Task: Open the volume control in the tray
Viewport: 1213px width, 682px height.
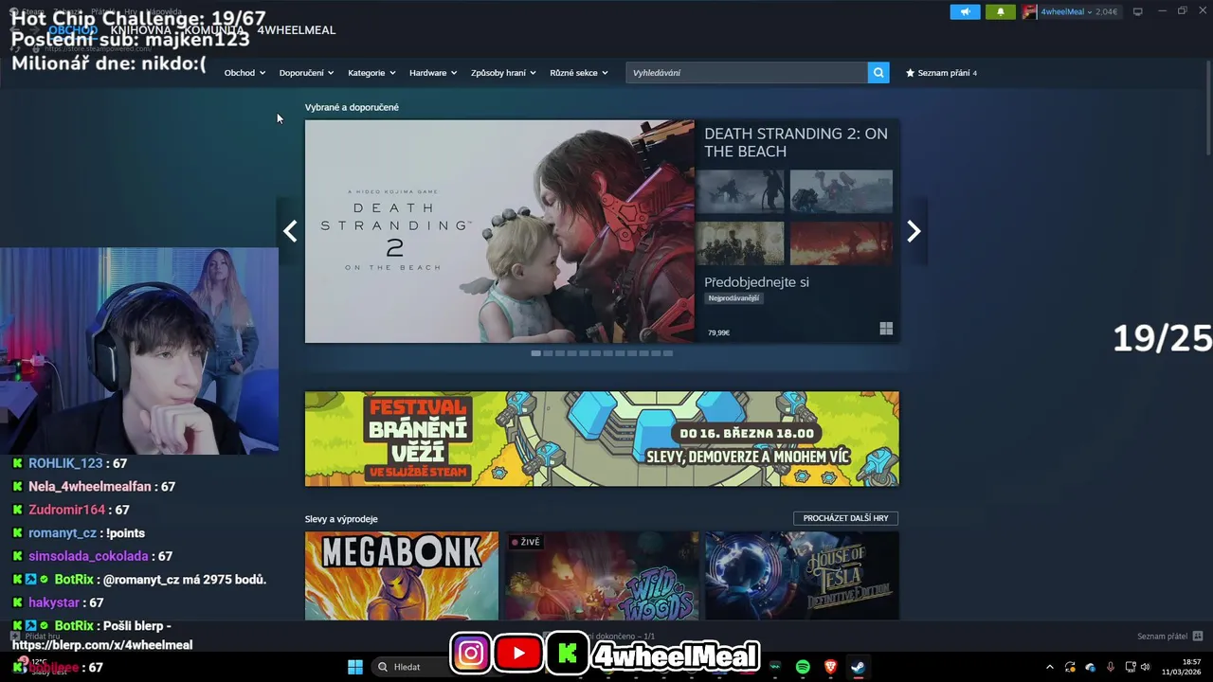Action: [x=1146, y=667]
